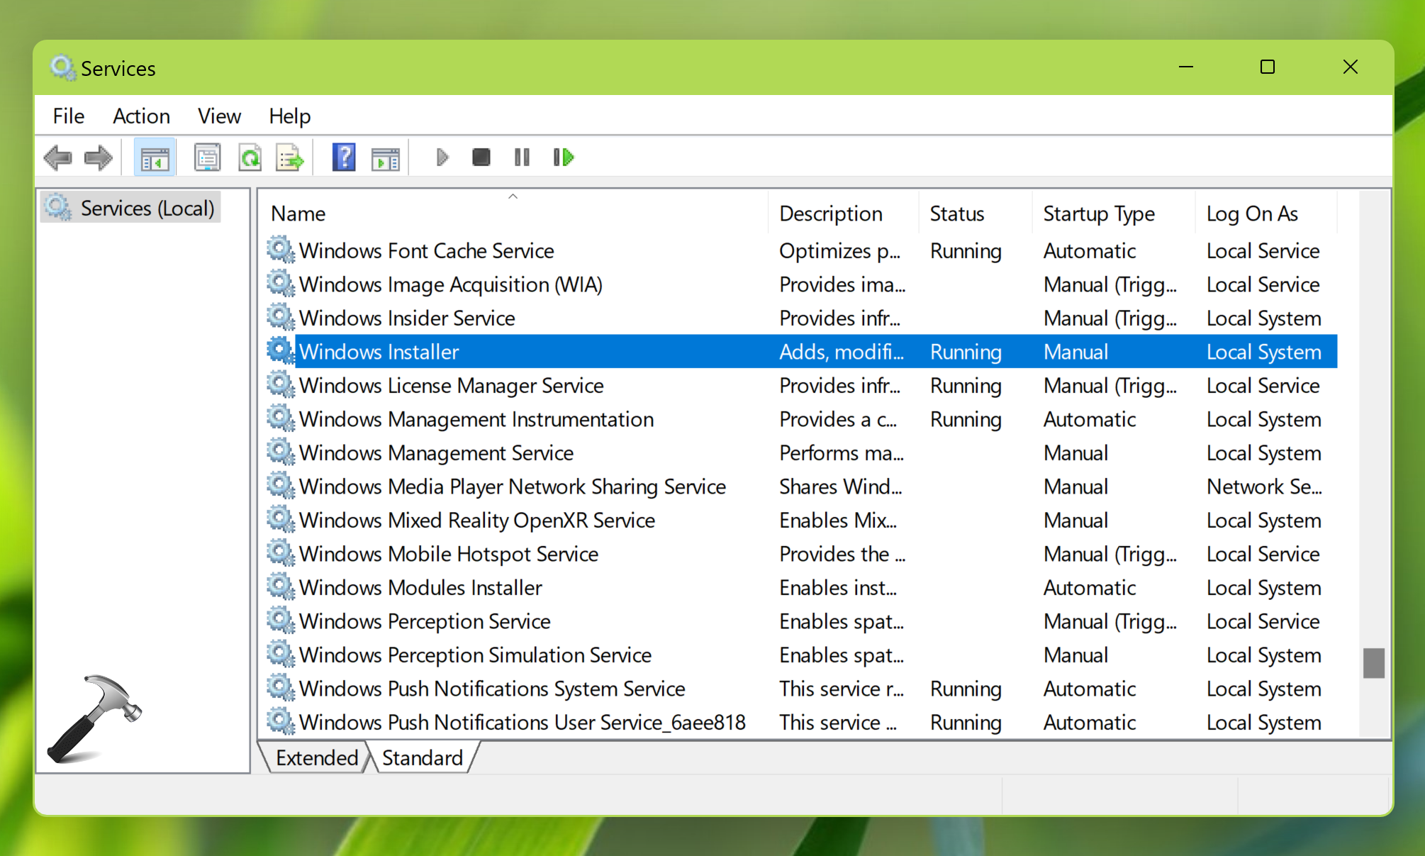Switch to the Standard tab
This screenshot has height=856, width=1425.
pyautogui.click(x=422, y=757)
